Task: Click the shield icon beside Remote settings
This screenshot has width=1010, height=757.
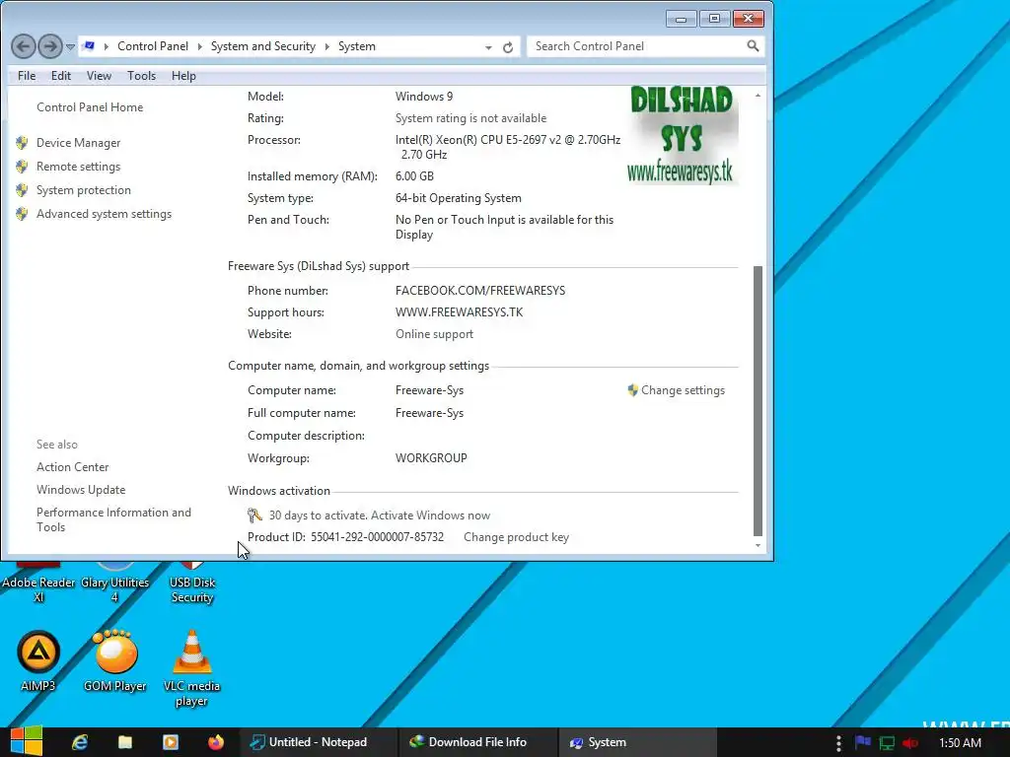Action: coord(22,167)
